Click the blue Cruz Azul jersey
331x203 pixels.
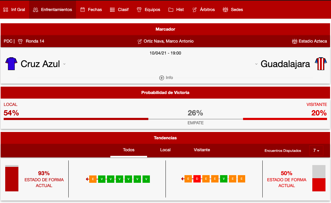[11, 64]
